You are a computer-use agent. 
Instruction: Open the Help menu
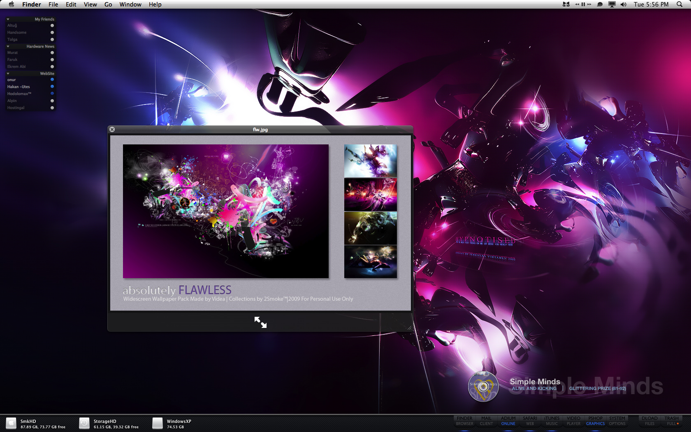(155, 5)
